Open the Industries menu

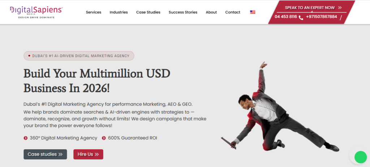(x=119, y=12)
